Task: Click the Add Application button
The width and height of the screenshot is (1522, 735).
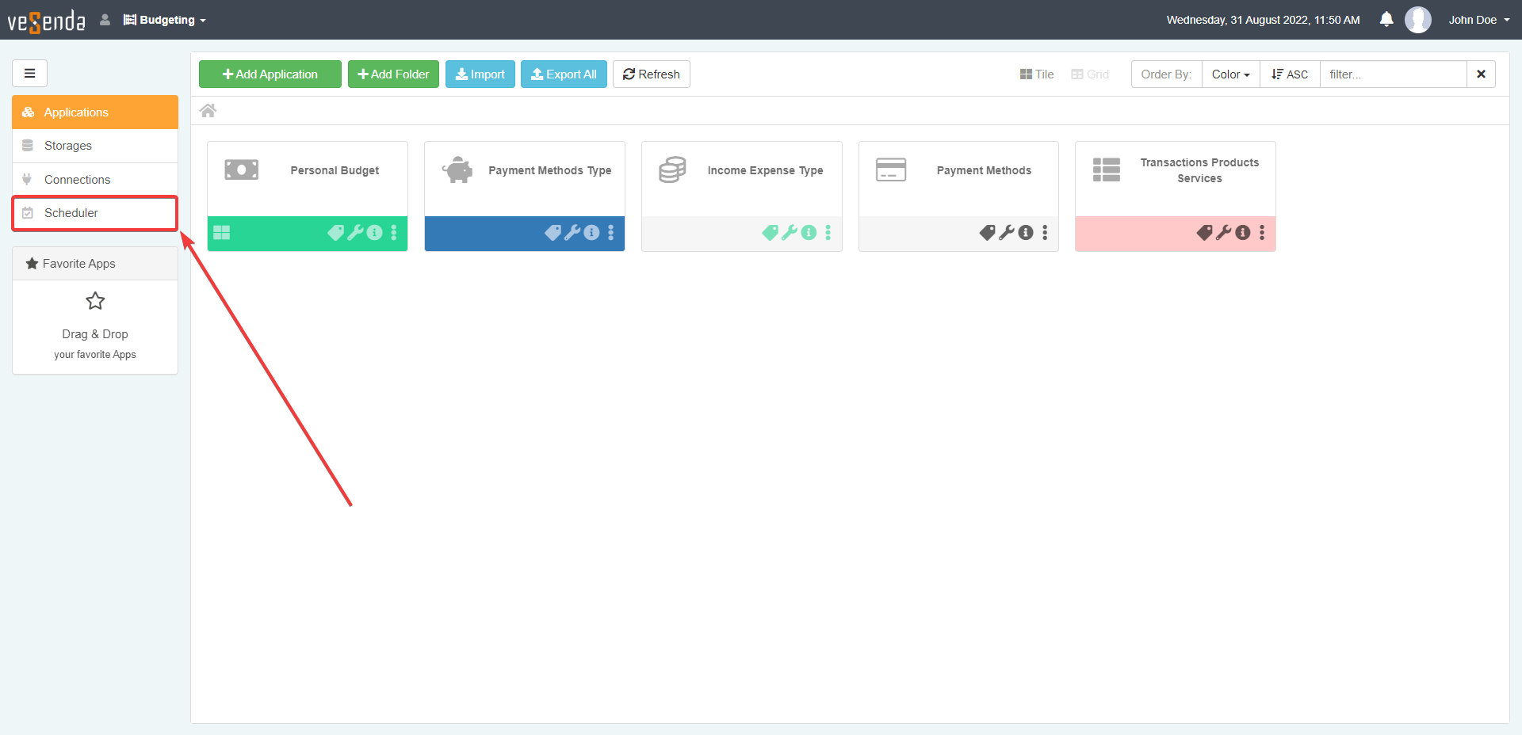Action: 270,74
